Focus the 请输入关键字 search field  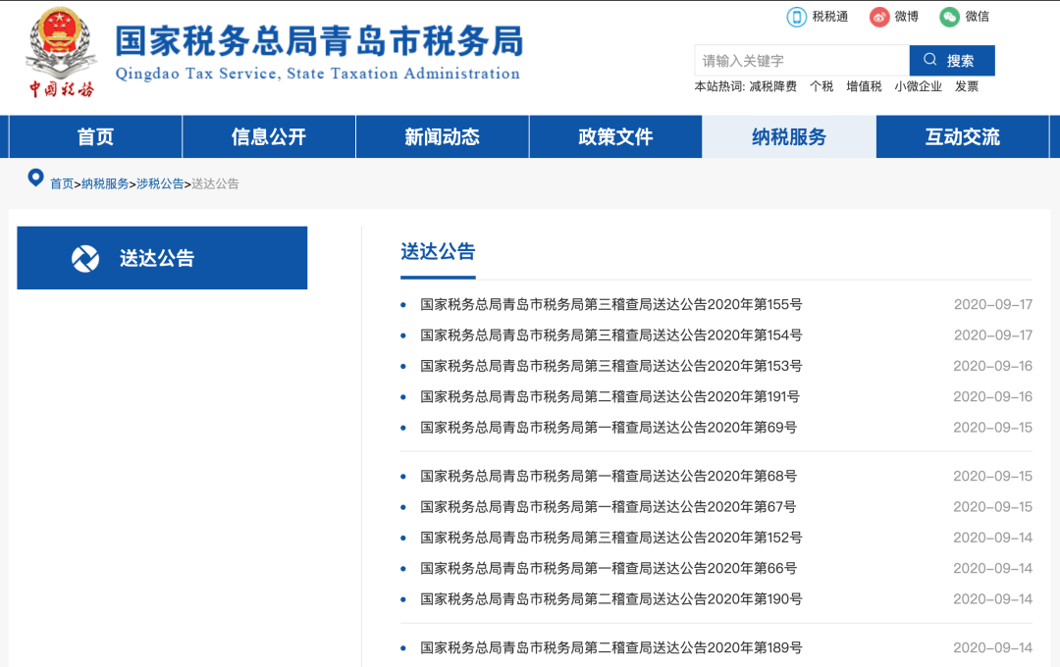point(801,61)
